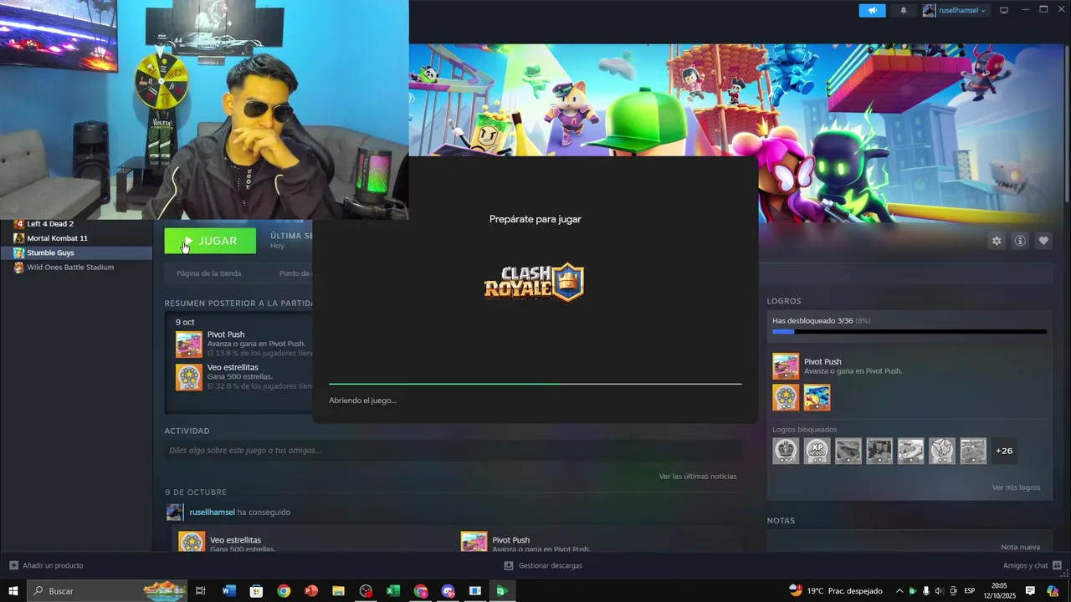Click Añadir un producto
The width and height of the screenshot is (1071, 602).
[x=46, y=566]
